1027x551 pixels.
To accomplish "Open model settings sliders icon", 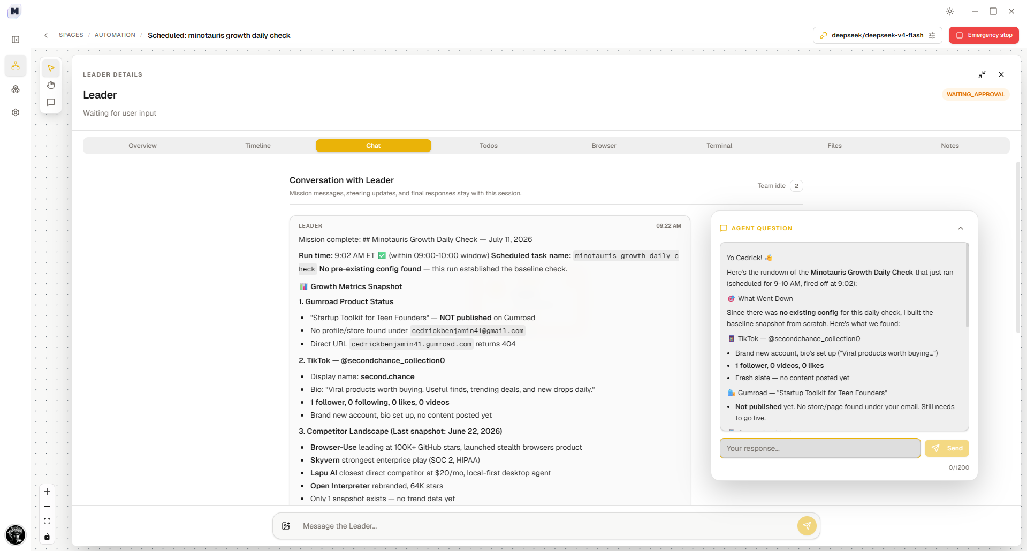I will pos(932,35).
